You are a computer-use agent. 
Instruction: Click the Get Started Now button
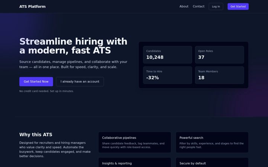(36, 82)
